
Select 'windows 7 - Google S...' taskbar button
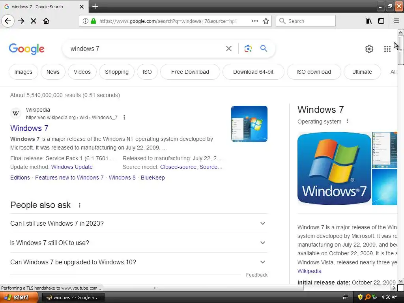pos(73,297)
